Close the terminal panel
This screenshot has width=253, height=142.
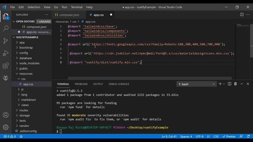coord(248,84)
